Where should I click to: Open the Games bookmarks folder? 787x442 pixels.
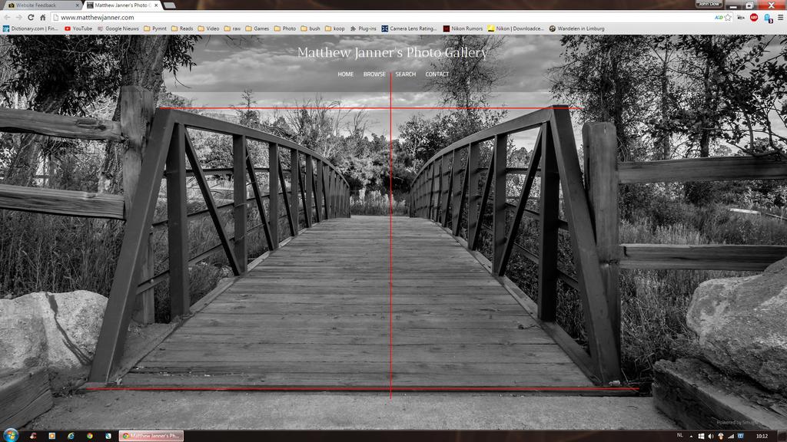coord(257,28)
